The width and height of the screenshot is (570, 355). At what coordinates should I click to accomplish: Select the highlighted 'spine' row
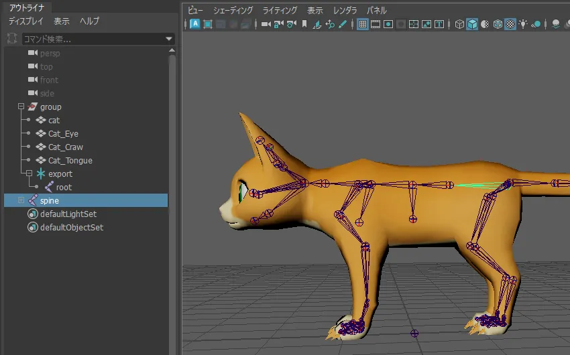coord(86,200)
